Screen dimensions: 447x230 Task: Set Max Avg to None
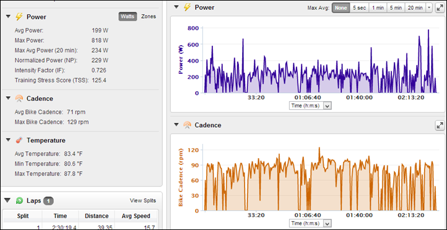341,8
